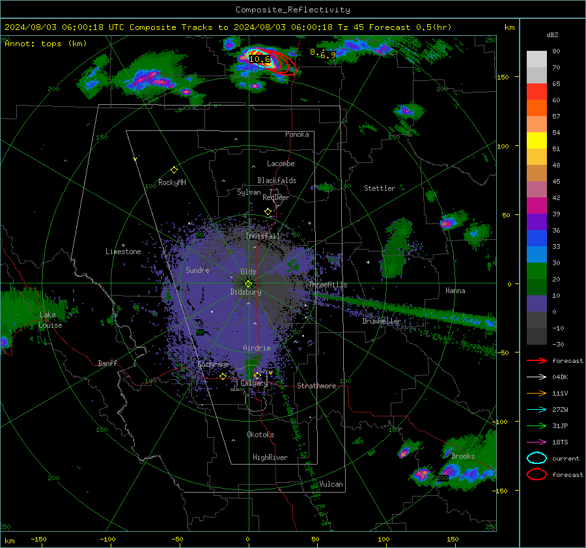
Task: Click the Limestone label
Action: point(123,252)
